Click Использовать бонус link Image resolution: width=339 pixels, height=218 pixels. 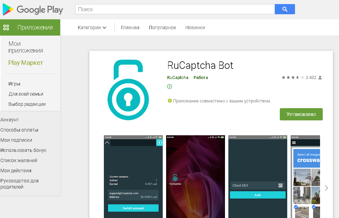[x=23, y=150]
